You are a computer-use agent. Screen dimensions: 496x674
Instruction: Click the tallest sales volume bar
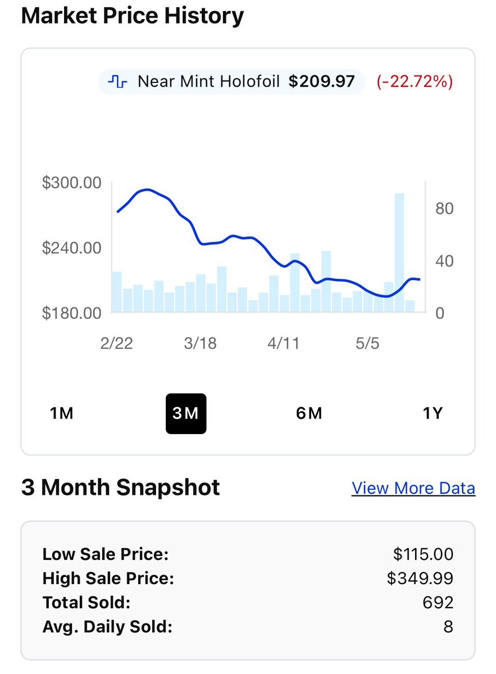click(x=399, y=253)
